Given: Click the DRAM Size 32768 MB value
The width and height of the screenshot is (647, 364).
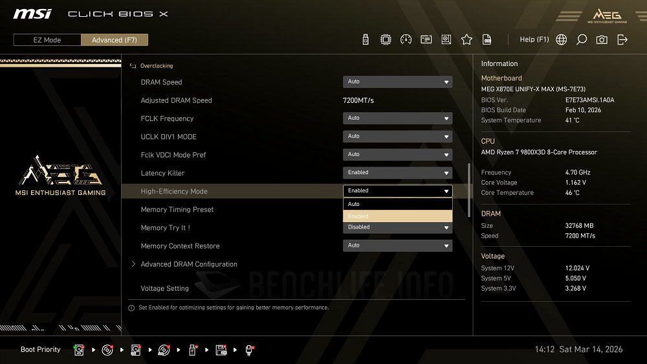Looking at the screenshot, I should click(x=579, y=225).
